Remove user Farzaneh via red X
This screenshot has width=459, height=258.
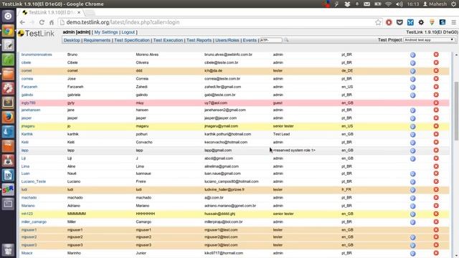[436, 87]
